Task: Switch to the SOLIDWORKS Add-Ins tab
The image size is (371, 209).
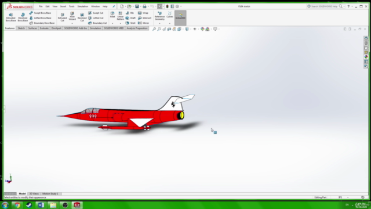Action: coord(76,28)
